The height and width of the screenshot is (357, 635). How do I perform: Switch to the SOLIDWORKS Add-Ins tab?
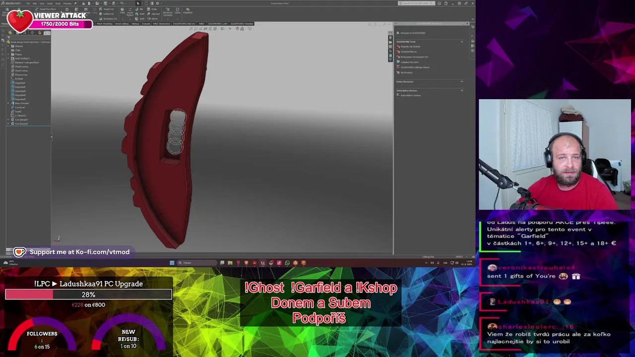coord(184,23)
